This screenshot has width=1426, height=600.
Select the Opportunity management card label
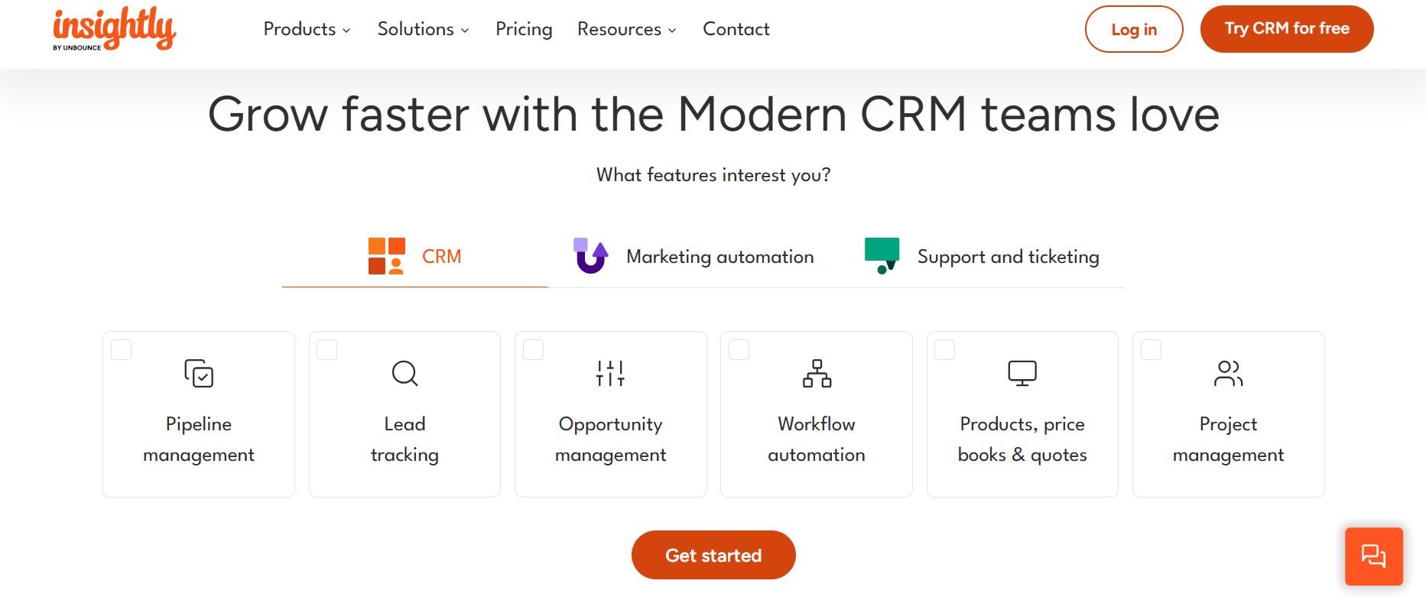point(610,439)
